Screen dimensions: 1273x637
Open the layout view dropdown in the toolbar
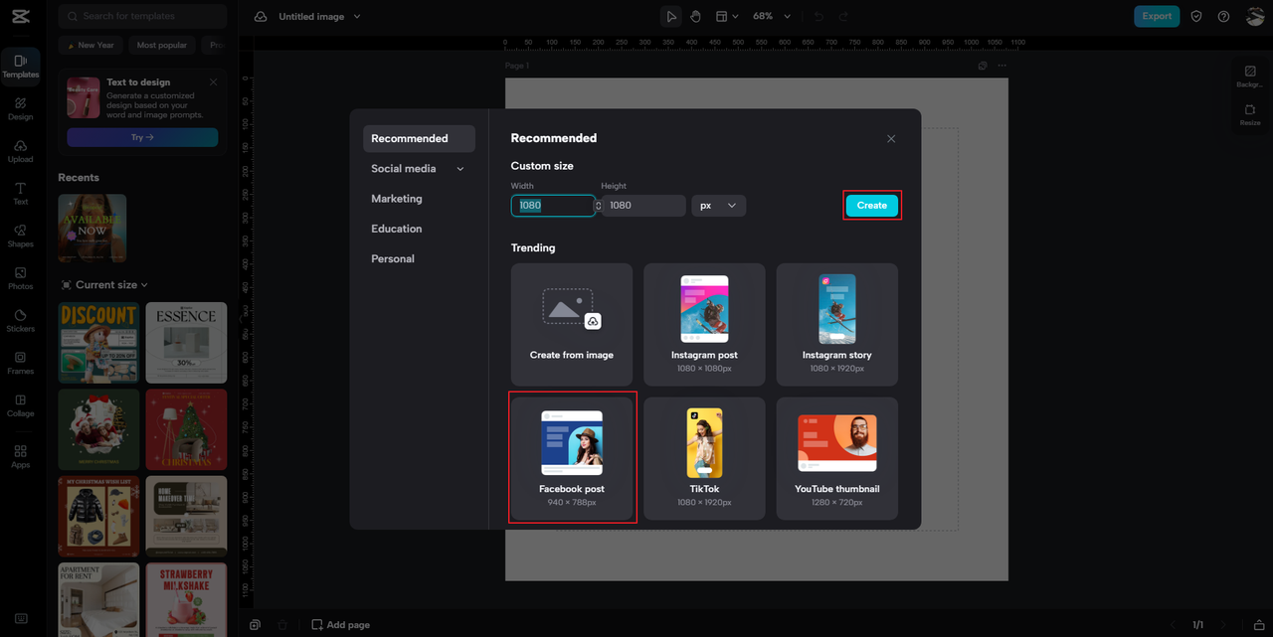[728, 17]
